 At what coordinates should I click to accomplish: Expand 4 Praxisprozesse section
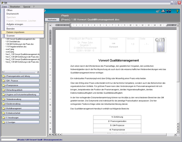(x=21, y=85)
